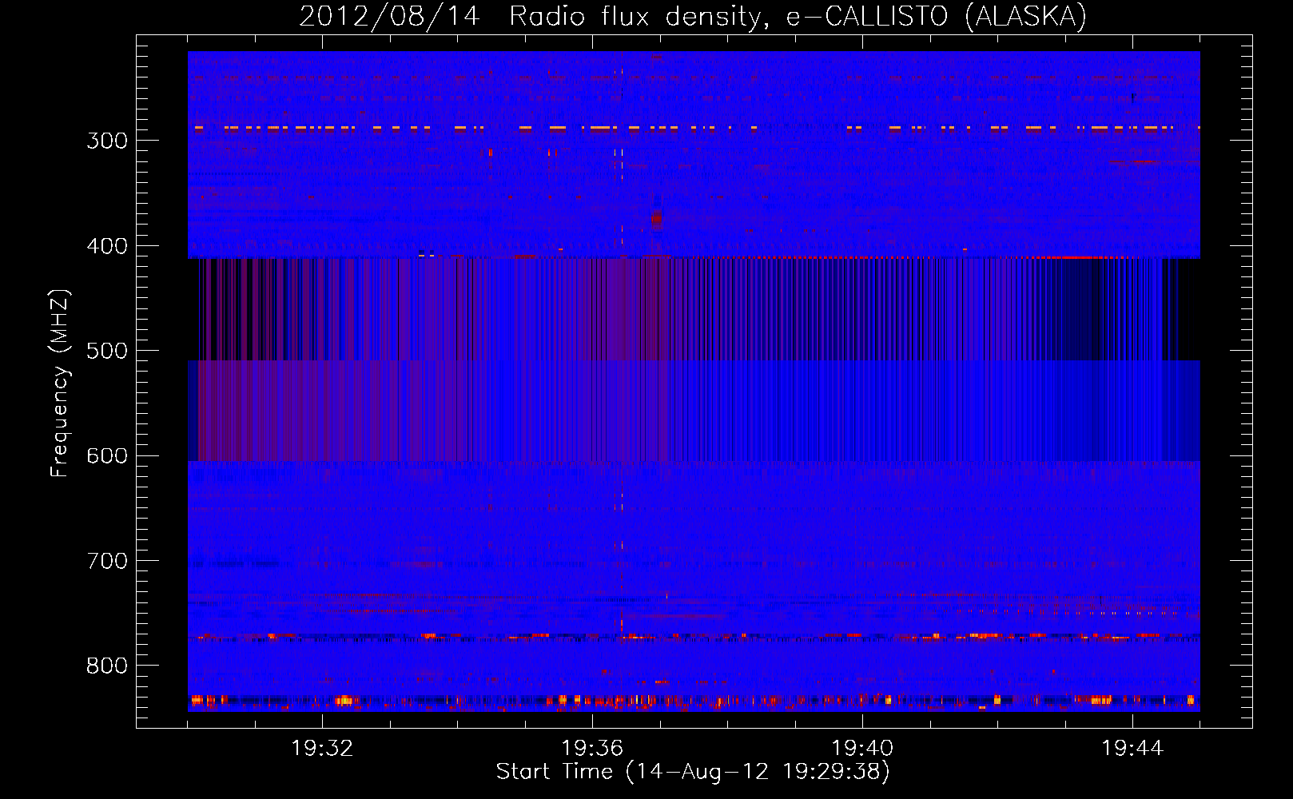Image resolution: width=1293 pixels, height=799 pixels.
Task: Click the Start Time axis caption
Action: (x=693, y=772)
